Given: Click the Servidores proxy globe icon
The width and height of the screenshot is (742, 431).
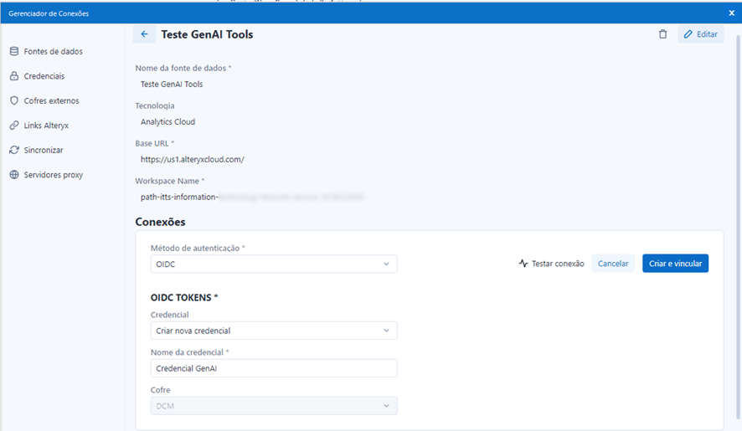Looking at the screenshot, I should pyautogui.click(x=14, y=175).
